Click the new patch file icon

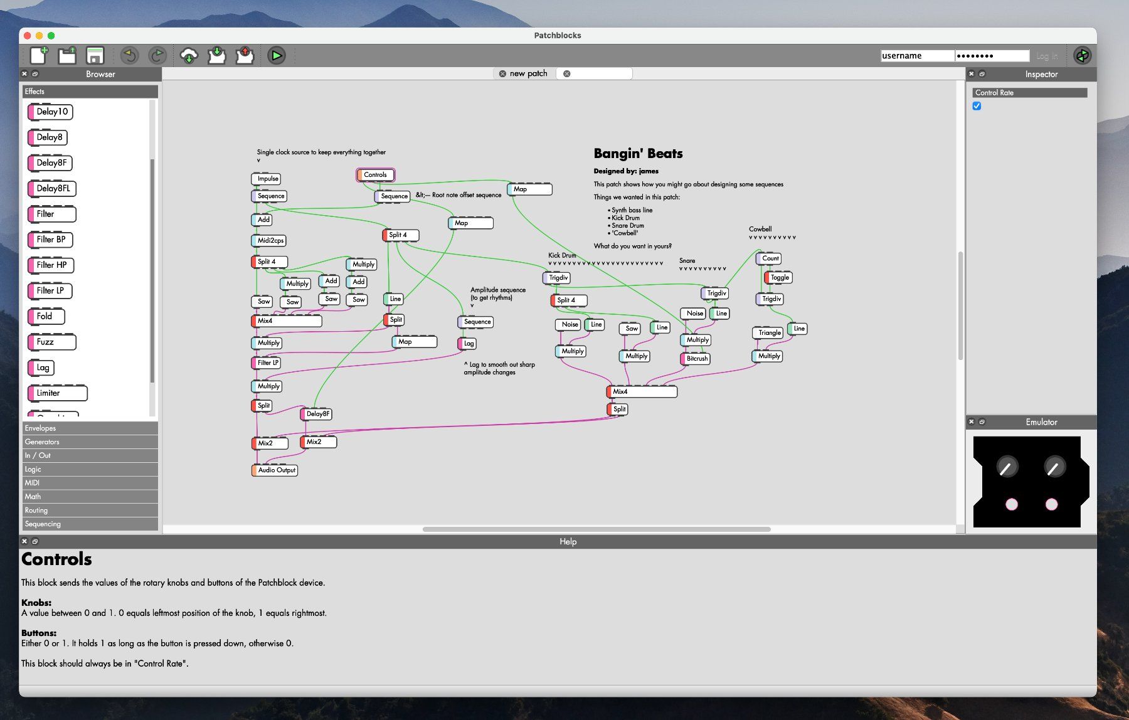39,56
